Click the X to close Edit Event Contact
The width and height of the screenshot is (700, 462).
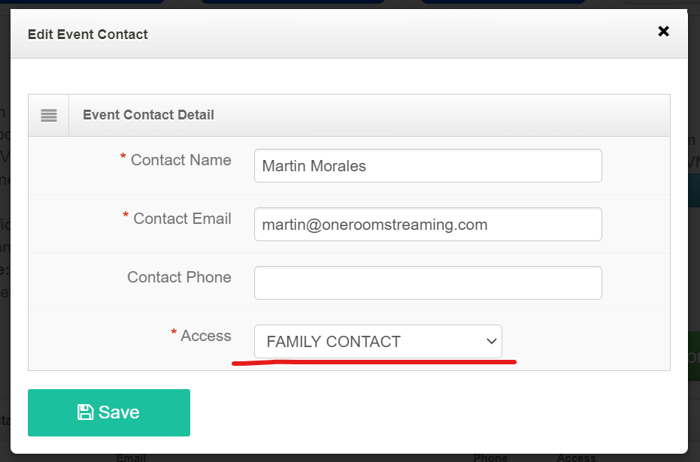pos(663,32)
